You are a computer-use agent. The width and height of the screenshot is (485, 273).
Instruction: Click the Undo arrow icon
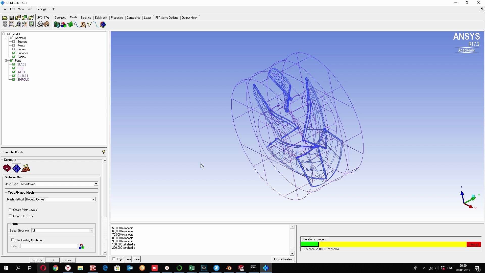(40, 18)
